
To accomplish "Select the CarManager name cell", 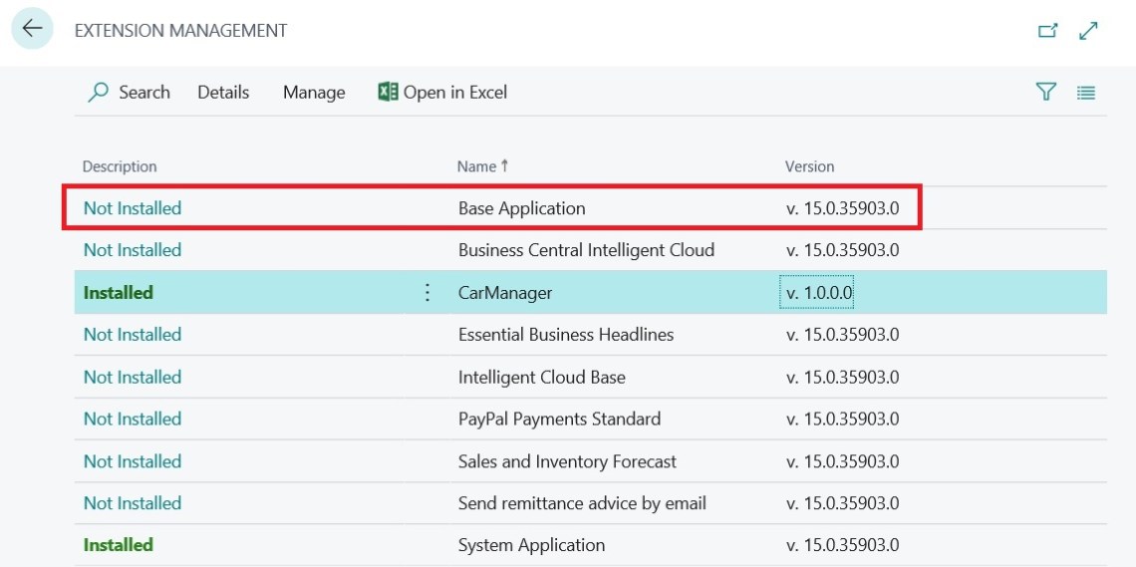I will (505, 293).
